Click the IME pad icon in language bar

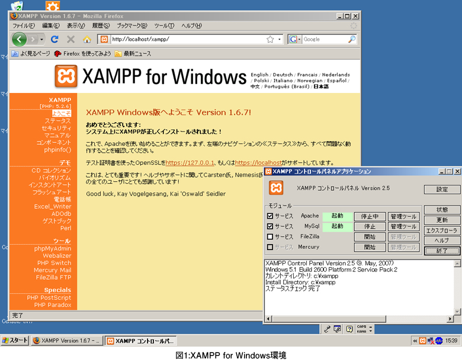click(338, 329)
